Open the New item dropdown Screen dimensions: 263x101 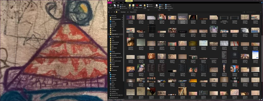pos(150,5)
